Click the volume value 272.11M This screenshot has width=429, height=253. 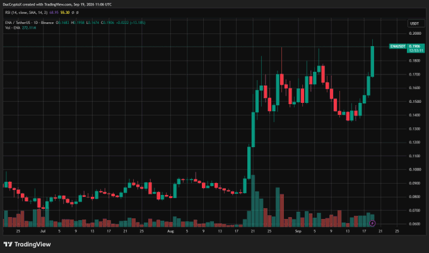click(29, 28)
